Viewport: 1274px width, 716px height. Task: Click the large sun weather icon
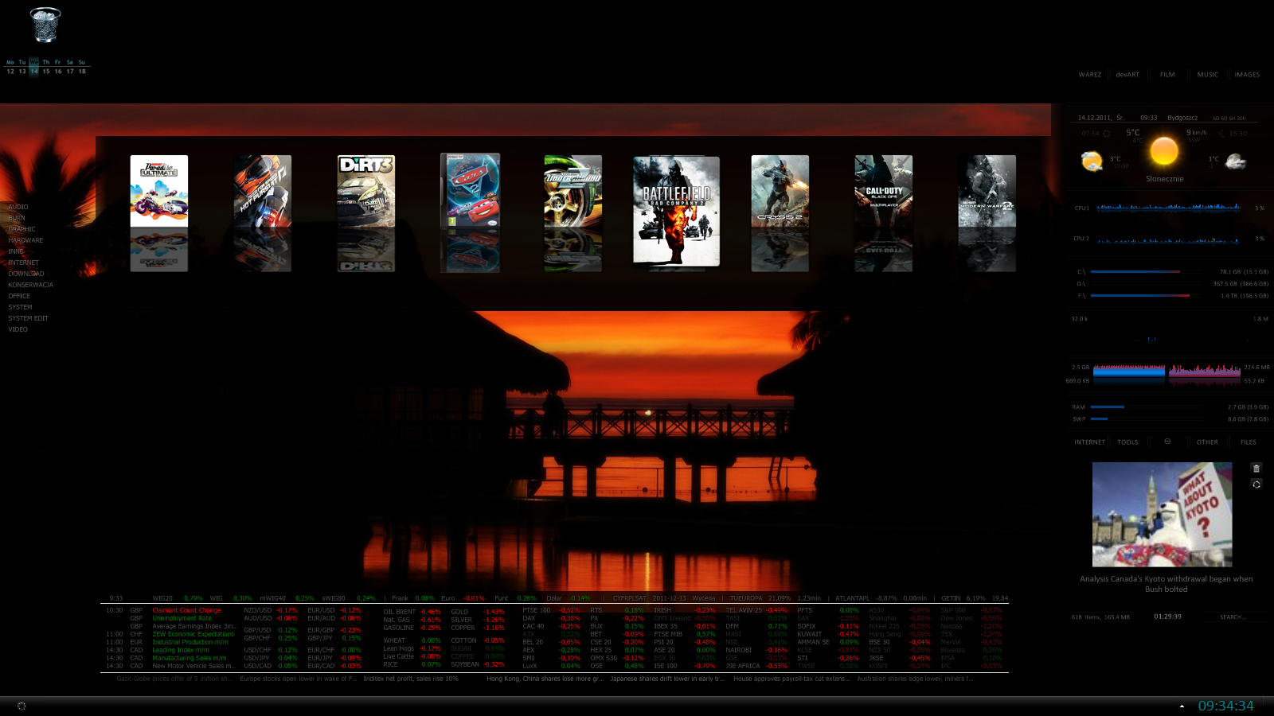[x=1164, y=150]
